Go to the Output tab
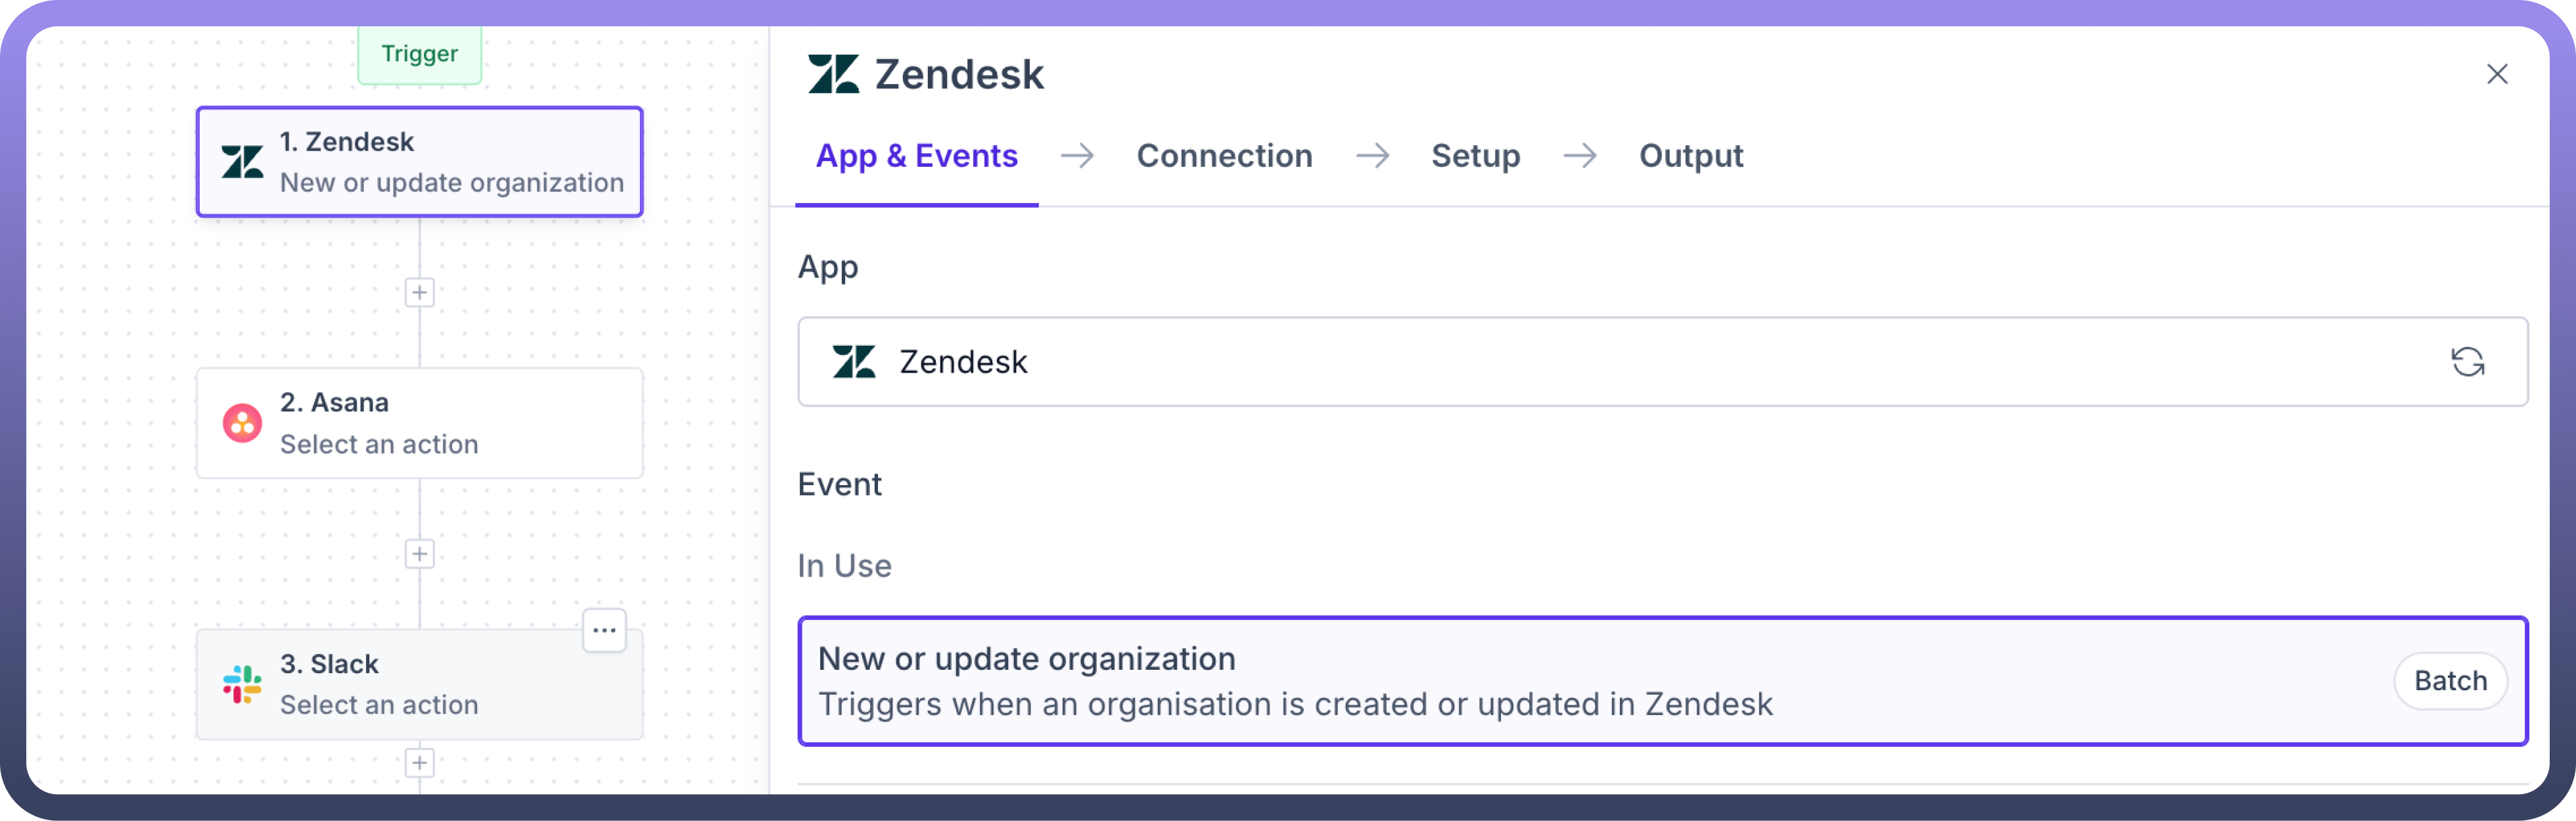Image resolution: width=2576 pixels, height=821 pixels. 1690,156
